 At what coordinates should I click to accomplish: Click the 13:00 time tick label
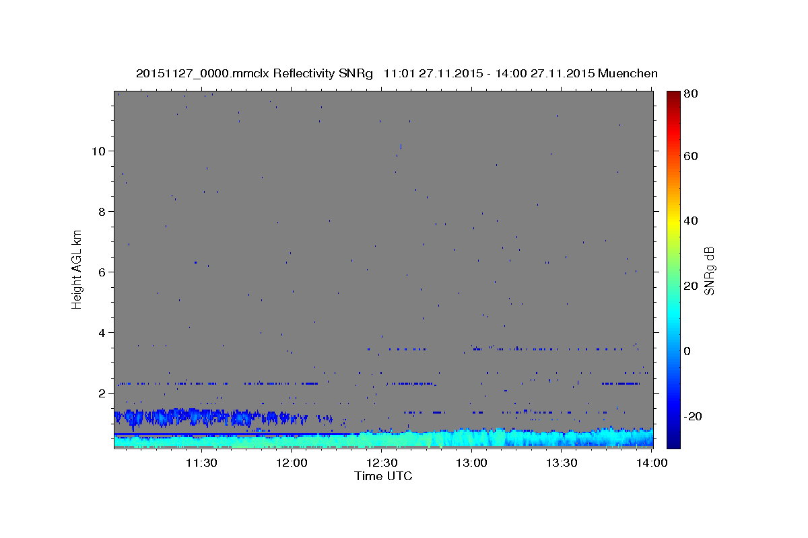coord(471,463)
